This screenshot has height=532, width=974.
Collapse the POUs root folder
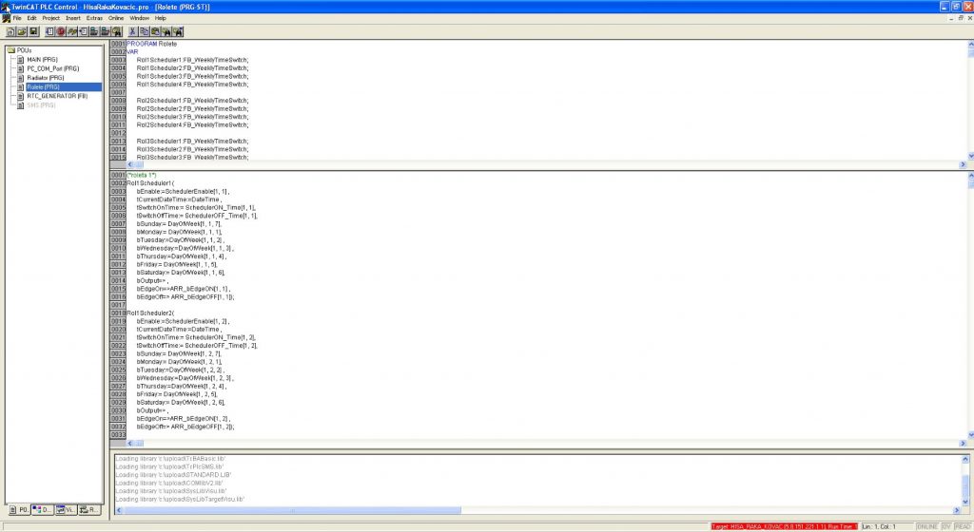tap(10, 50)
